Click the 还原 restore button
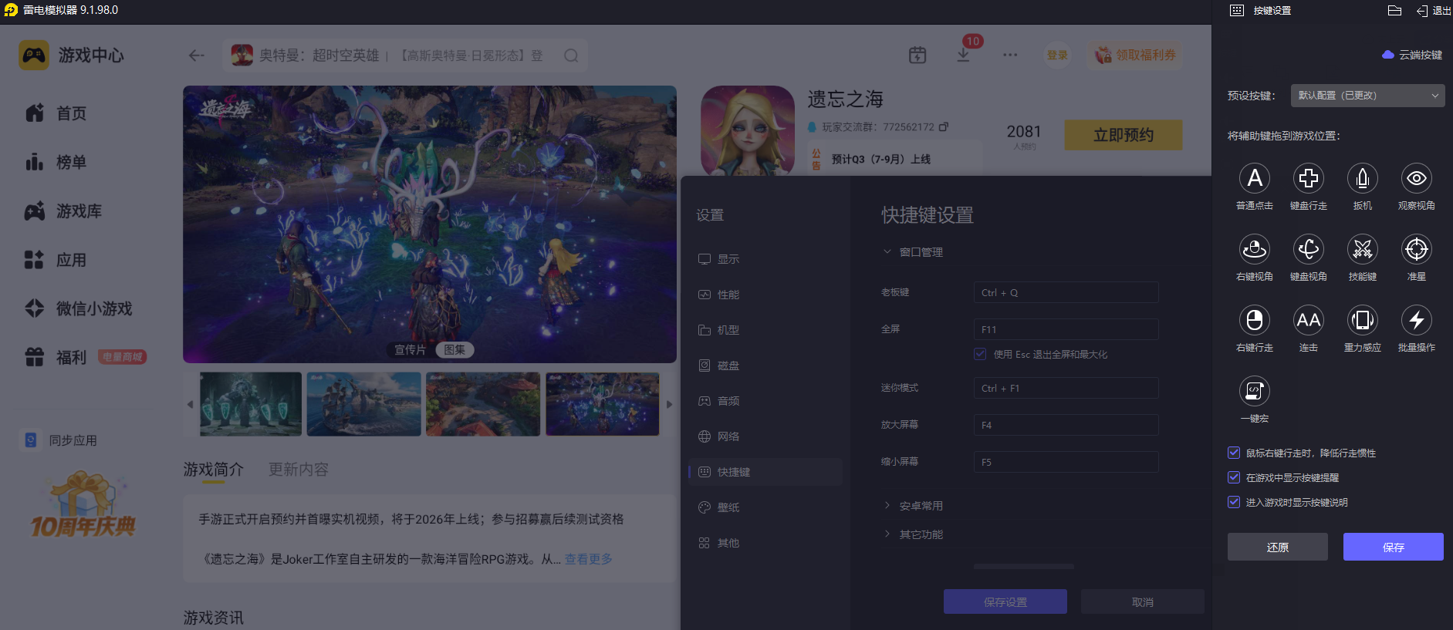This screenshot has height=630, width=1453. [1278, 547]
